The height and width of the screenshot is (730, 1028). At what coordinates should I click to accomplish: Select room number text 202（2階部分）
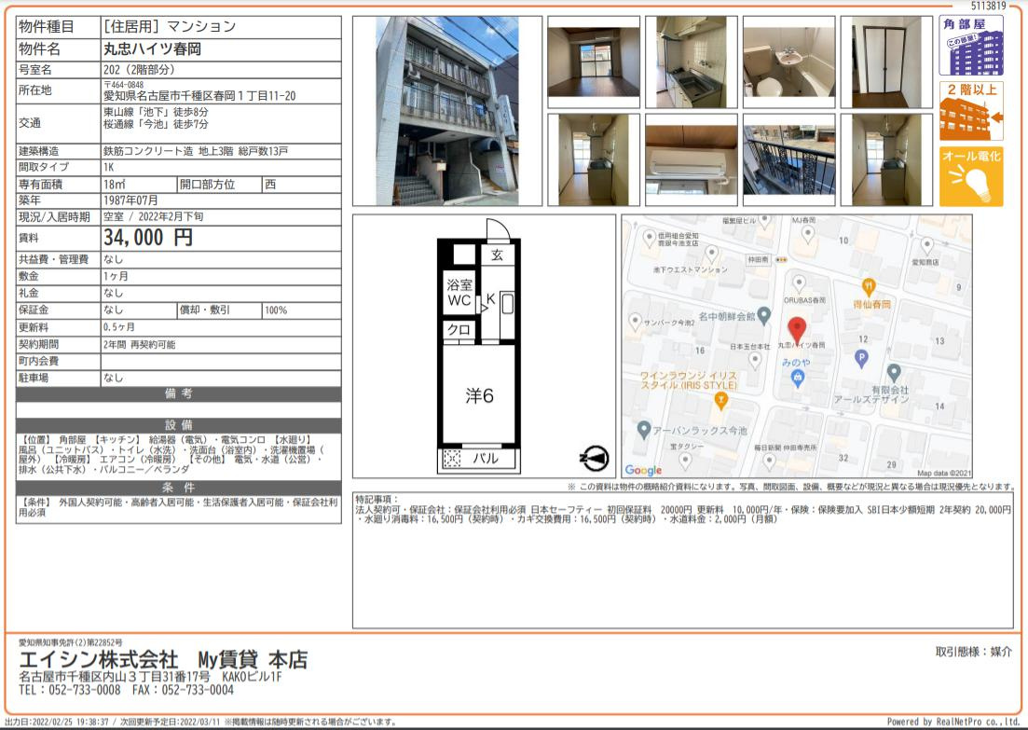[139, 69]
